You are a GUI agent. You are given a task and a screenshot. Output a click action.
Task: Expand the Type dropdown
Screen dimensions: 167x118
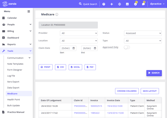pyautogui.click(x=143, y=41)
